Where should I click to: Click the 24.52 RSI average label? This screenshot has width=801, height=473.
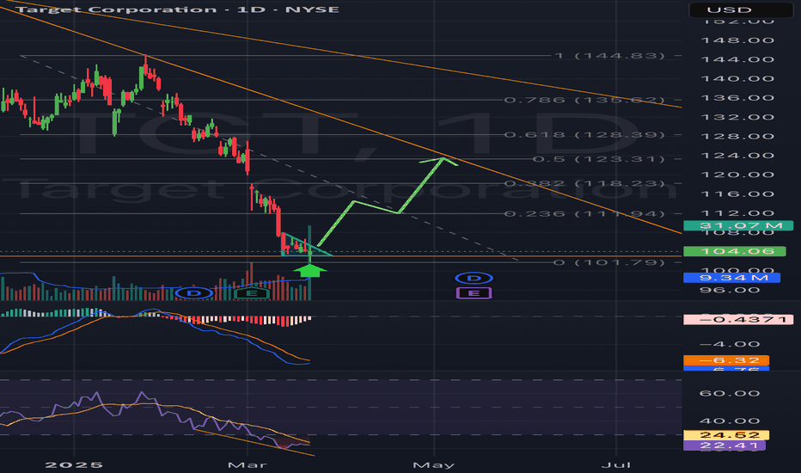(726, 435)
